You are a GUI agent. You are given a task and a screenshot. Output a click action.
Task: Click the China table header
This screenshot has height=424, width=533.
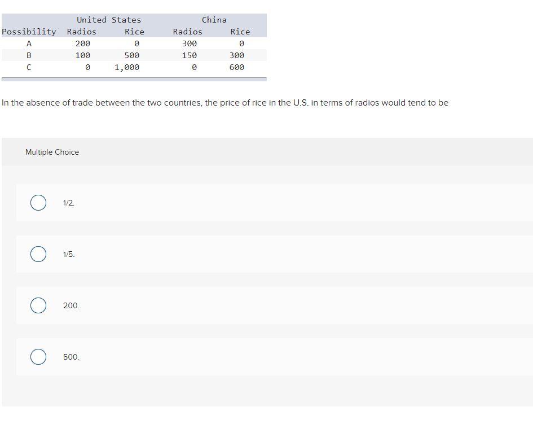214,20
